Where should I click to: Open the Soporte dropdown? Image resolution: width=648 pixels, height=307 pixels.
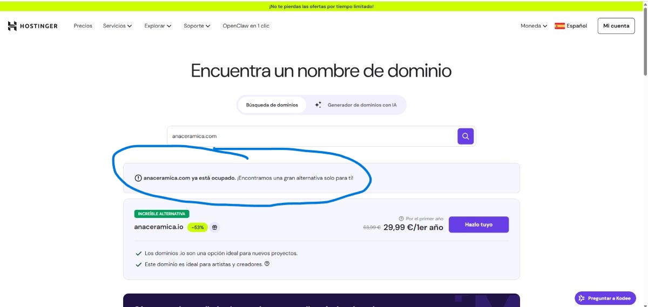coord(197,26)
